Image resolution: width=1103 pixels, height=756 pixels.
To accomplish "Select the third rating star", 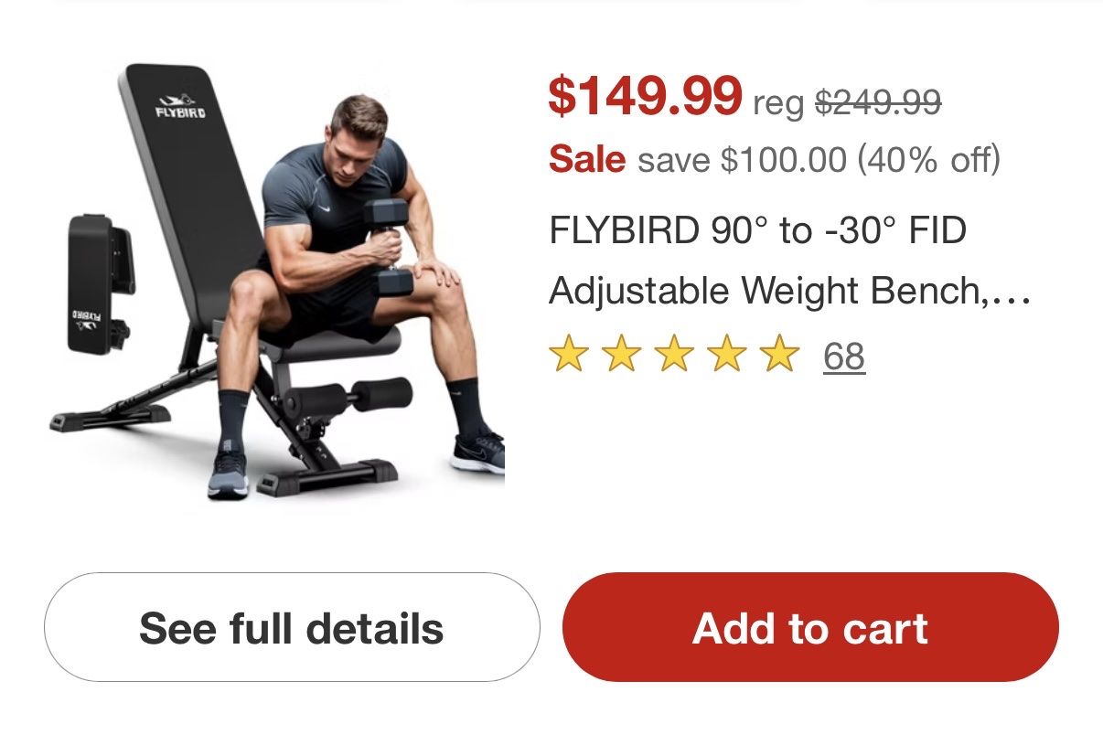I will 674,355.
